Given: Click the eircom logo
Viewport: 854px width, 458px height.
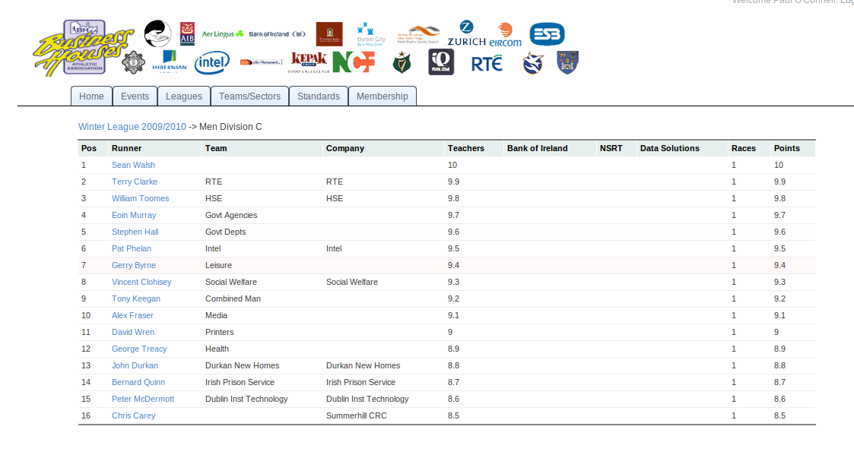Looking at the screenshot, I should point(506,34).
